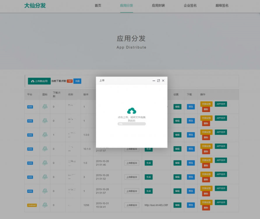This screenshot has width=260, height=219.
Task: Switch to the 超级签名 tab
Action: tap(222, 5)
